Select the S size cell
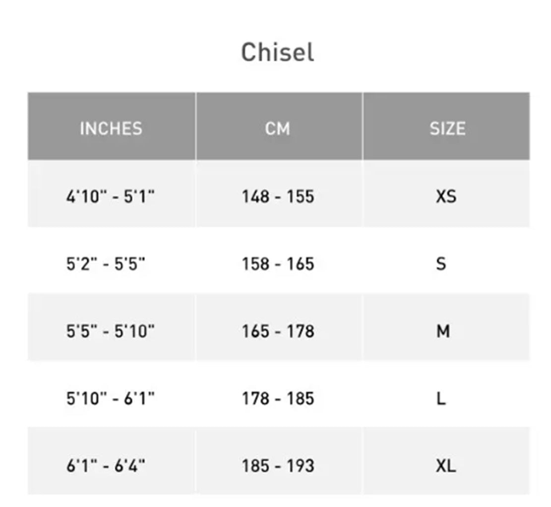The height and width of the screenshot is (507, 551). [x=441, y=263]
